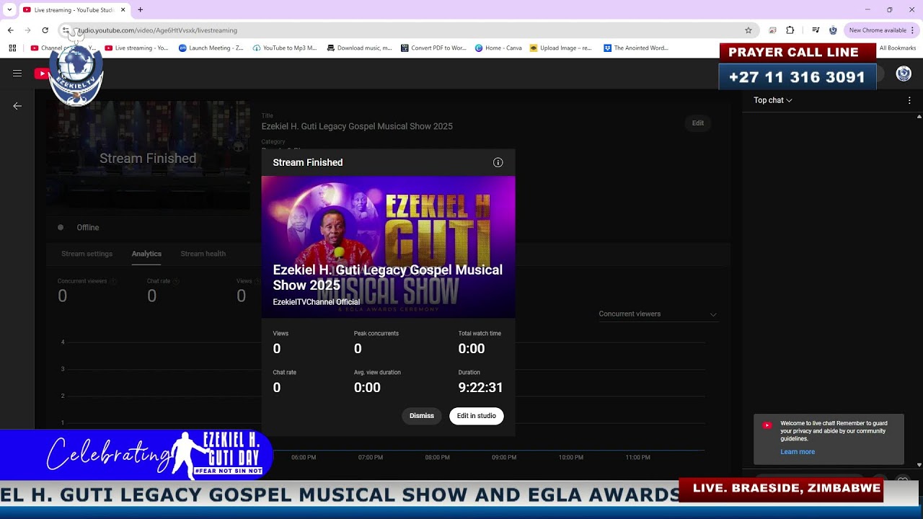Open the YouTube to Mp3 bookmark

coord(285,48)
